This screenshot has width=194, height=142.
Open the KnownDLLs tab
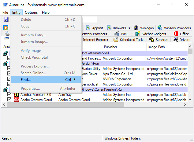(119, 28)
